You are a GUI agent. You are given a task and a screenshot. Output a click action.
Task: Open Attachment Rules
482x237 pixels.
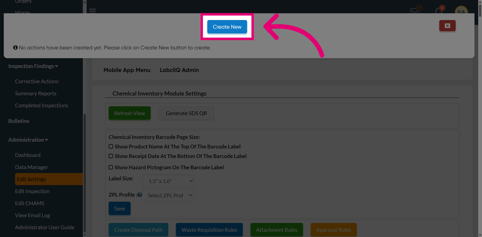pyautogui.click(x=277, y=230)
